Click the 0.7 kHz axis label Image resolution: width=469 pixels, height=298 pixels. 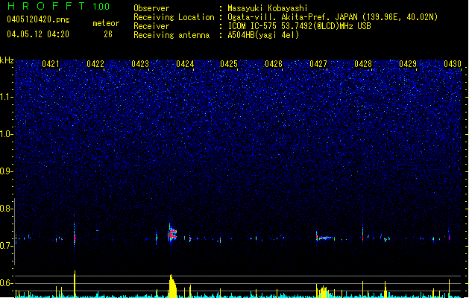[x=7, y=246]
